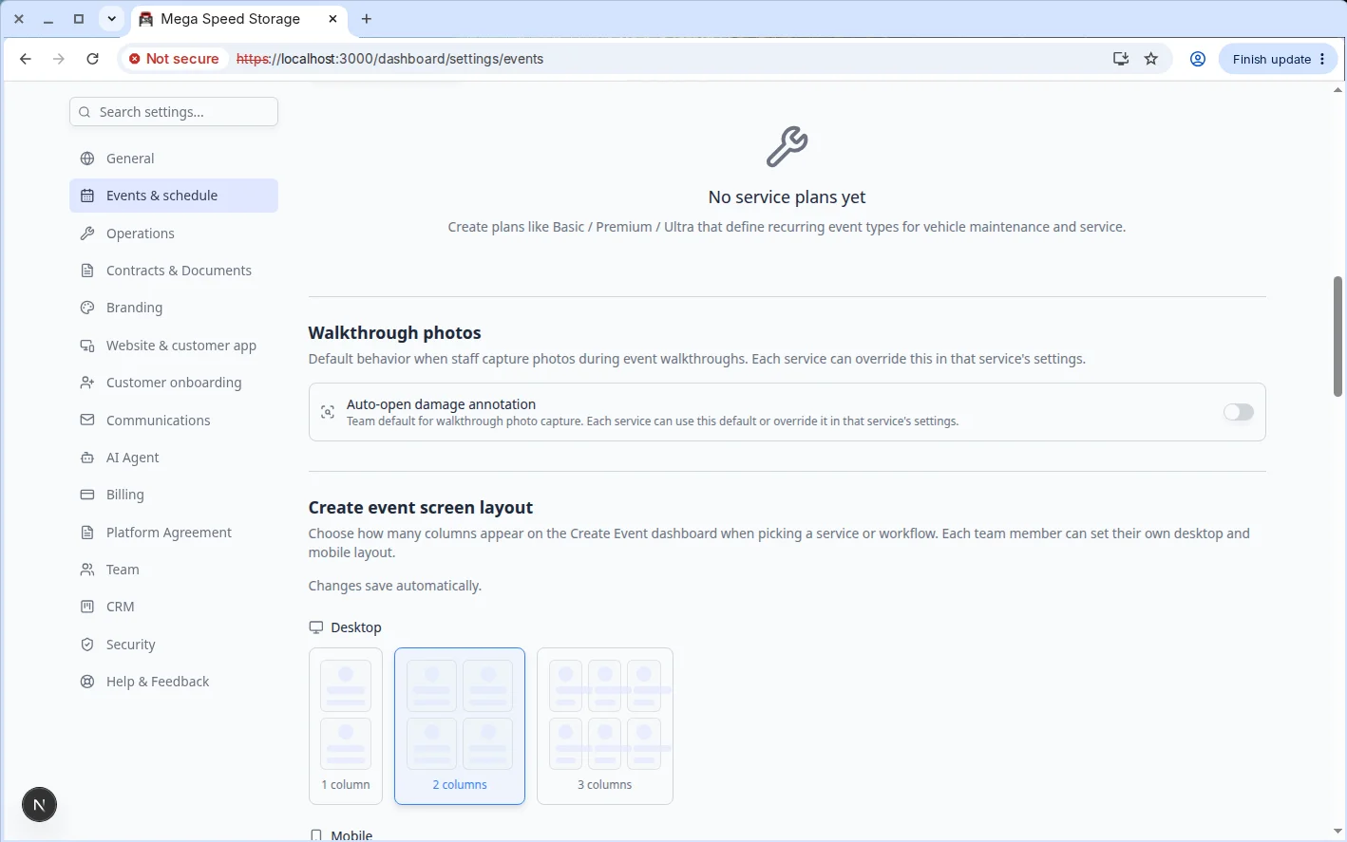Click the install app icon in address bar
Image resolution: width=1347 pixels, height=842 pixels.
click(1121, 59)
